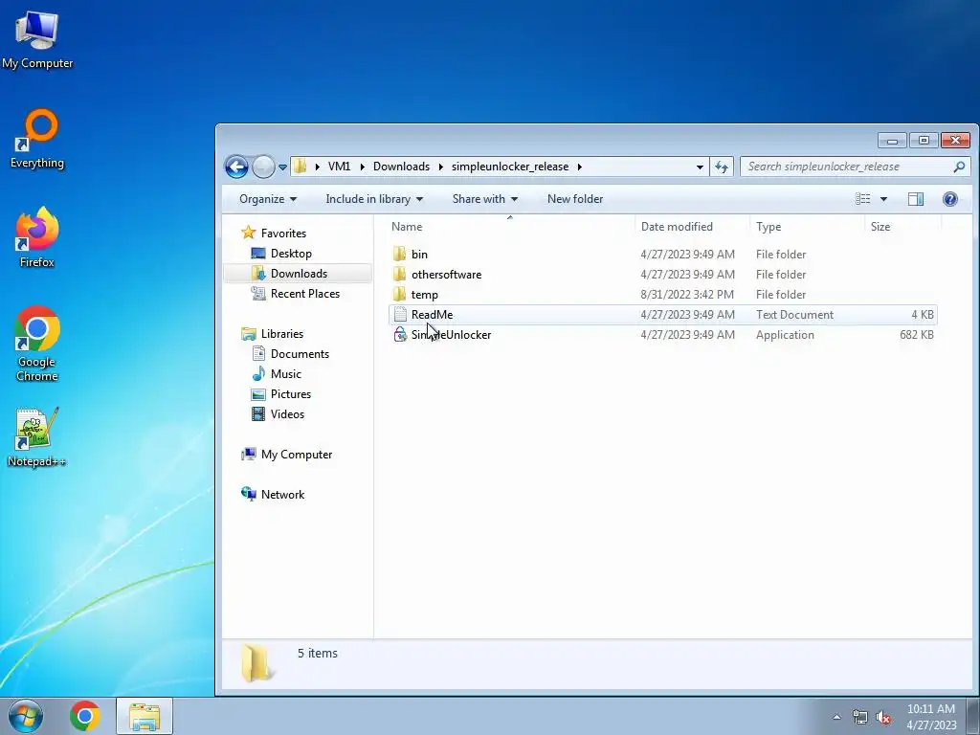Click the folder icon in address bar
The image size is (980, 735).
[x=300, y=167]
